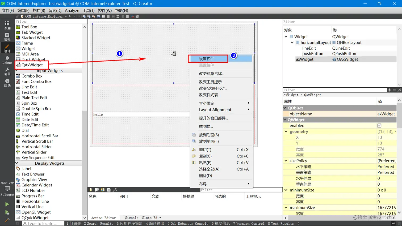
Task: Choose 提升的窗口部件... in context menu
Action: point(221,118)
